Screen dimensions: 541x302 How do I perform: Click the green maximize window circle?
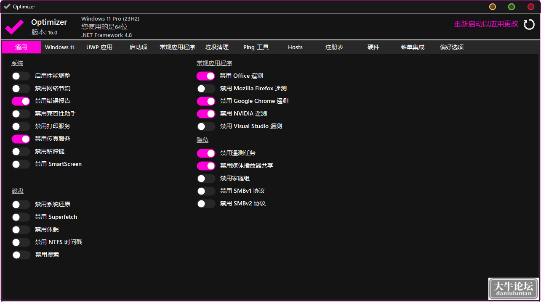512,7
